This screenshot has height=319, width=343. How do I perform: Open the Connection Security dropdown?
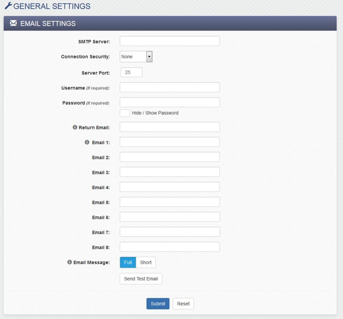149,57
